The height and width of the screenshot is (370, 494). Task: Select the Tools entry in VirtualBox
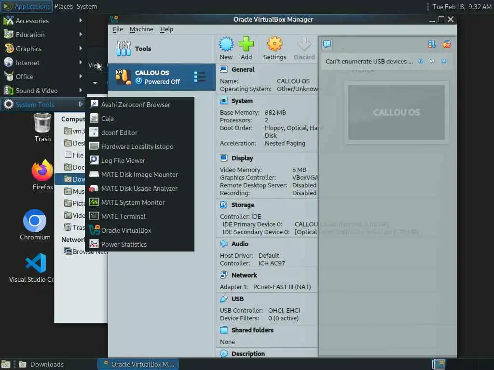[x=162, y=49]
